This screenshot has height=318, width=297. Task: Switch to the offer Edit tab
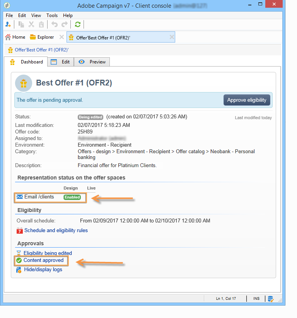[x=61, y=62]
